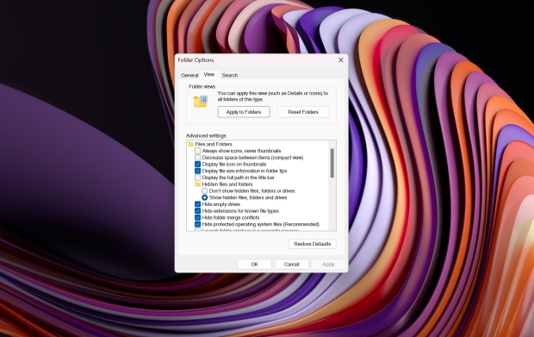Uncheck Hide extensions for known file types
Viewport: 534px width, 337px height.
point(197,211)
